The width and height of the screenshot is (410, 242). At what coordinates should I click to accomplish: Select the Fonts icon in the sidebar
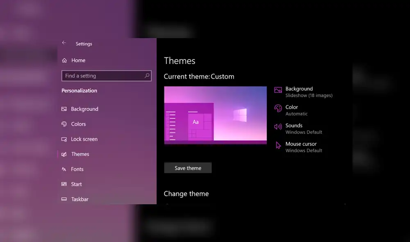(64, 169)
